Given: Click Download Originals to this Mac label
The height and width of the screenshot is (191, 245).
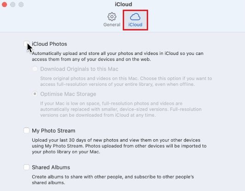Looking at the screenshot, I should tap(79, 69).
